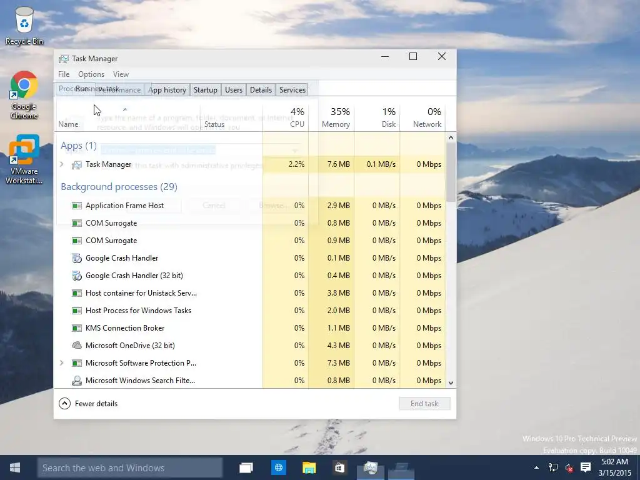
Task: Select Host container for Unistack Serv... row
Action: pyautogui.click(x=249, y=293)
